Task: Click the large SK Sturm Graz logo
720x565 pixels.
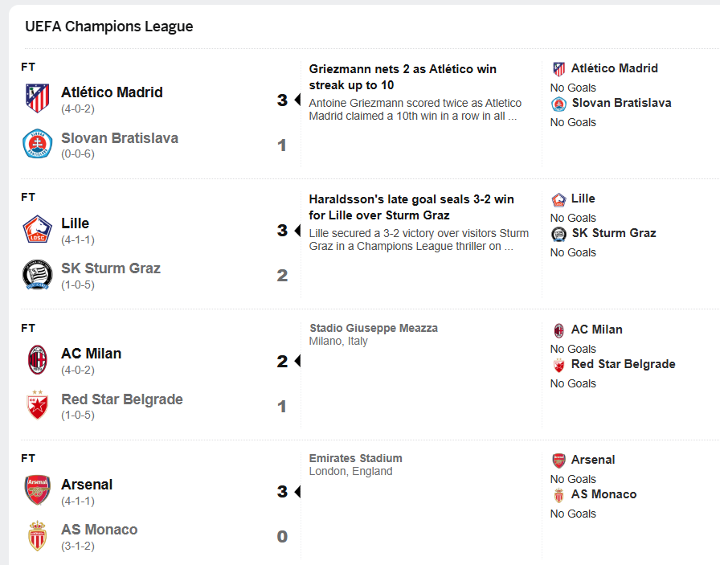Action: (x=37, y=274)
